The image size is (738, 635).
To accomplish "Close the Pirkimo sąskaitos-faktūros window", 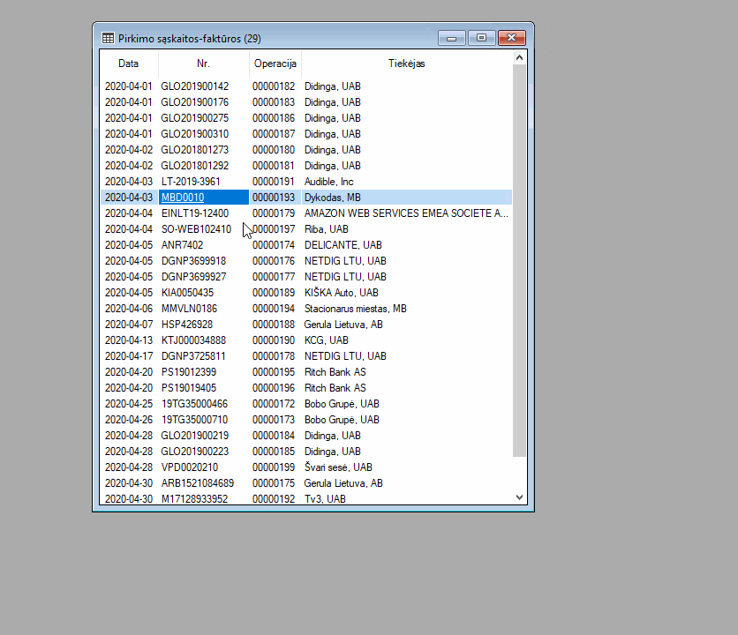I will pos(512,38).
